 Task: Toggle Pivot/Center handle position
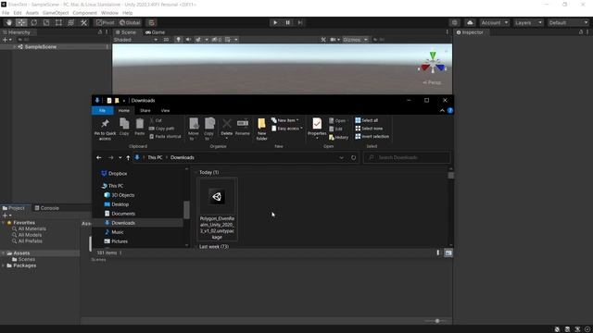pyautogui.click(x=105, y=22)
